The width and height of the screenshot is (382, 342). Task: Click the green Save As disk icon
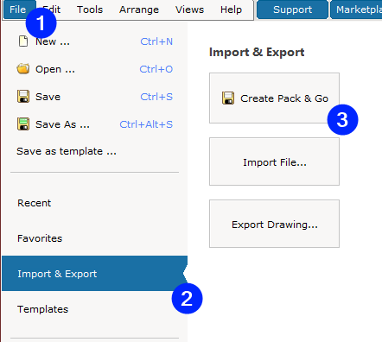point(23,124)
